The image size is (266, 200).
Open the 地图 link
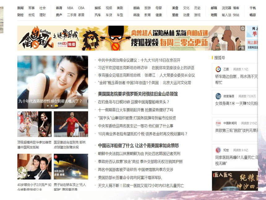tap(214, 15)
